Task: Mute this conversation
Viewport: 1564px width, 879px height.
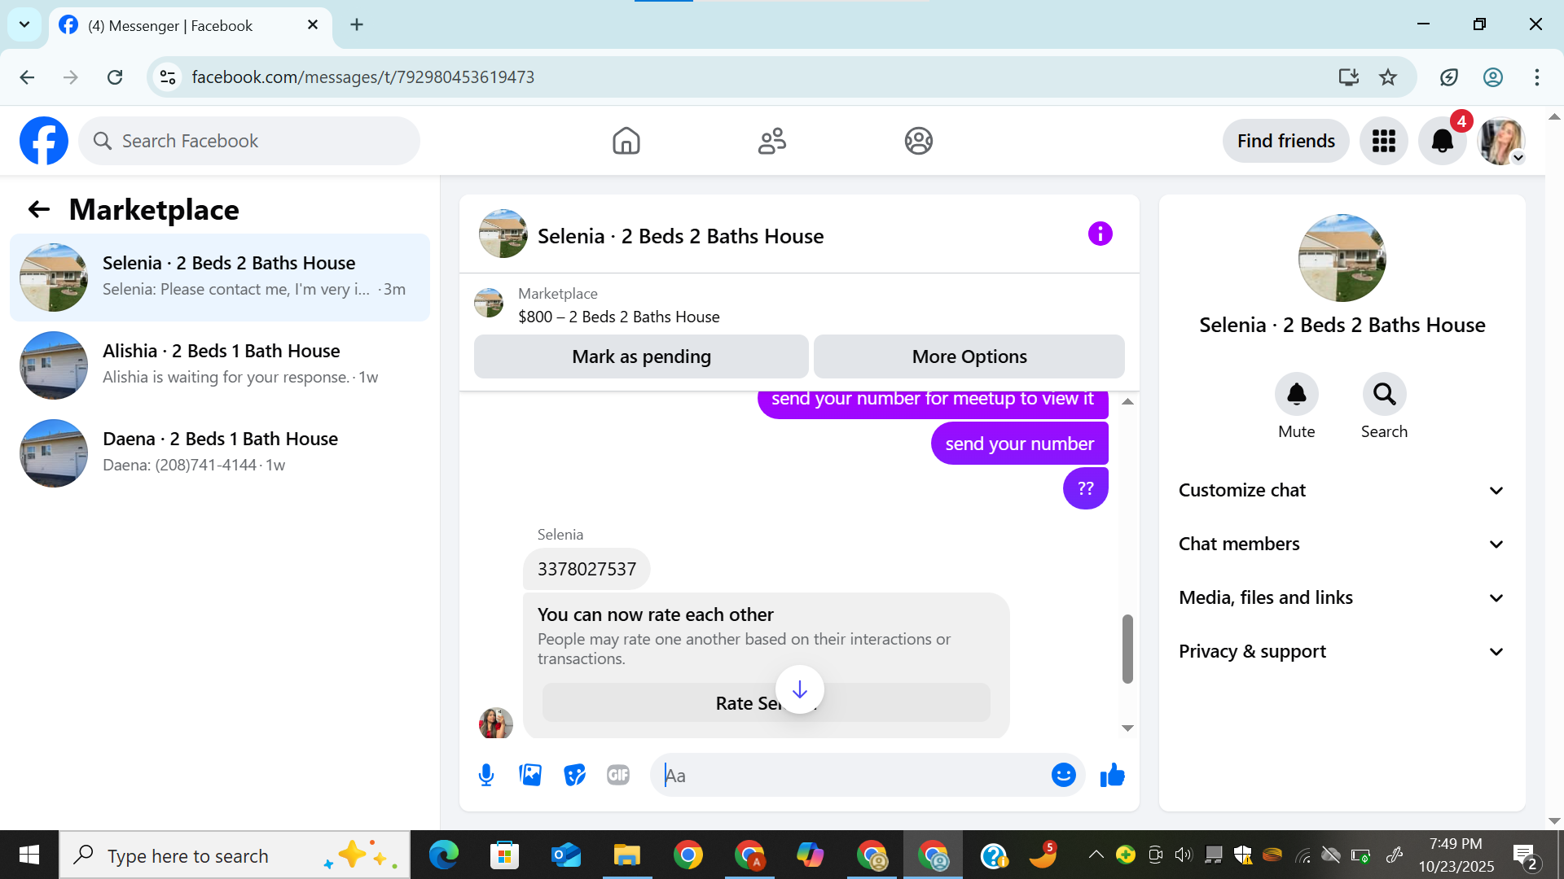Action: pyautogui.click(x=1296, y=395)
